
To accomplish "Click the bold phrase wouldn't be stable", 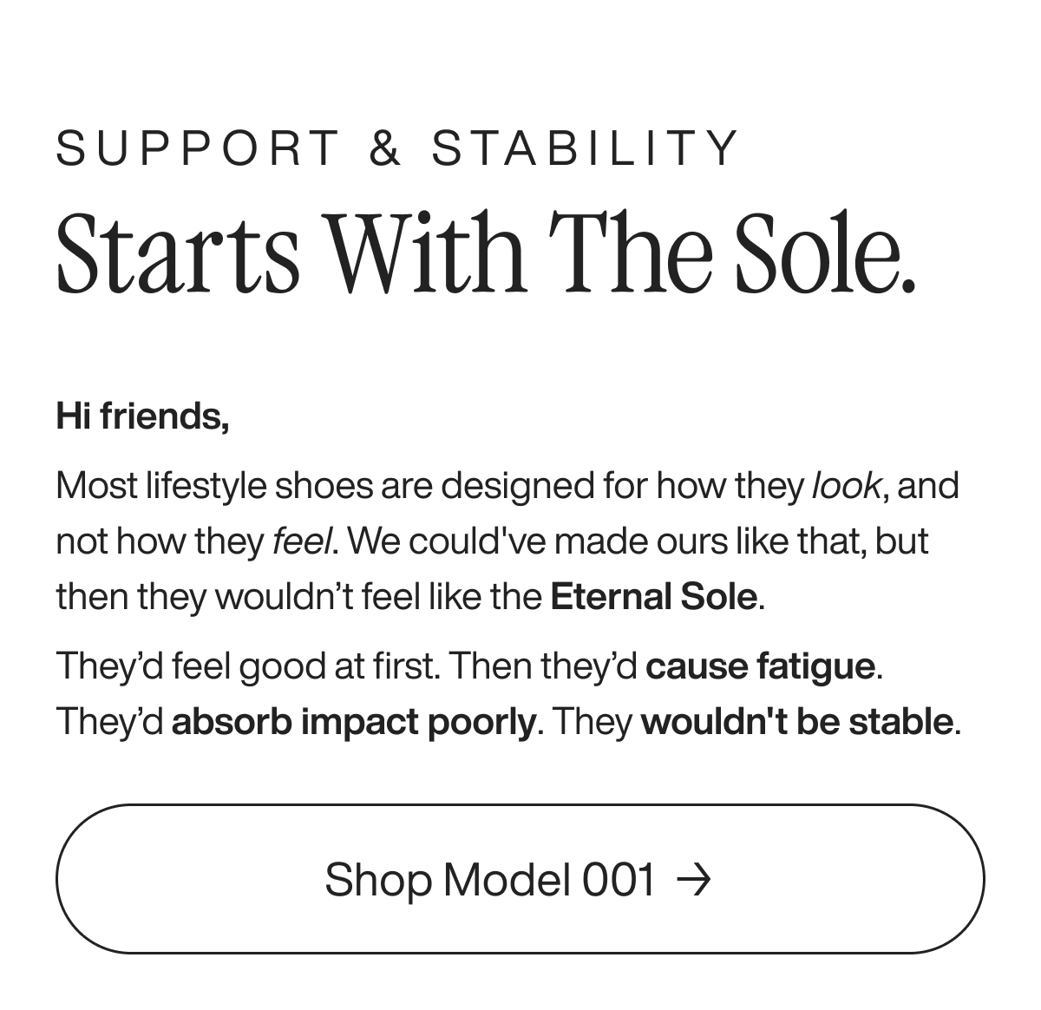I will click(798, 721).
